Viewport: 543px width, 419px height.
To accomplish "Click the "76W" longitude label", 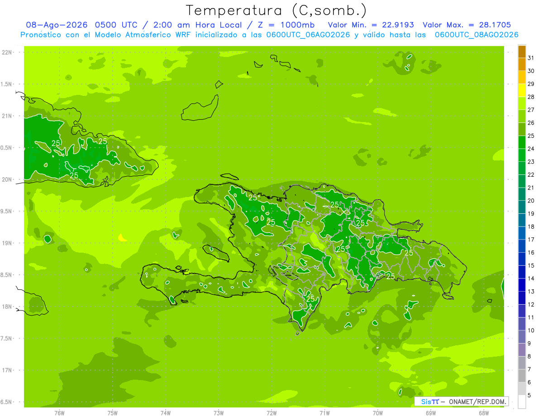I will 59,413.
